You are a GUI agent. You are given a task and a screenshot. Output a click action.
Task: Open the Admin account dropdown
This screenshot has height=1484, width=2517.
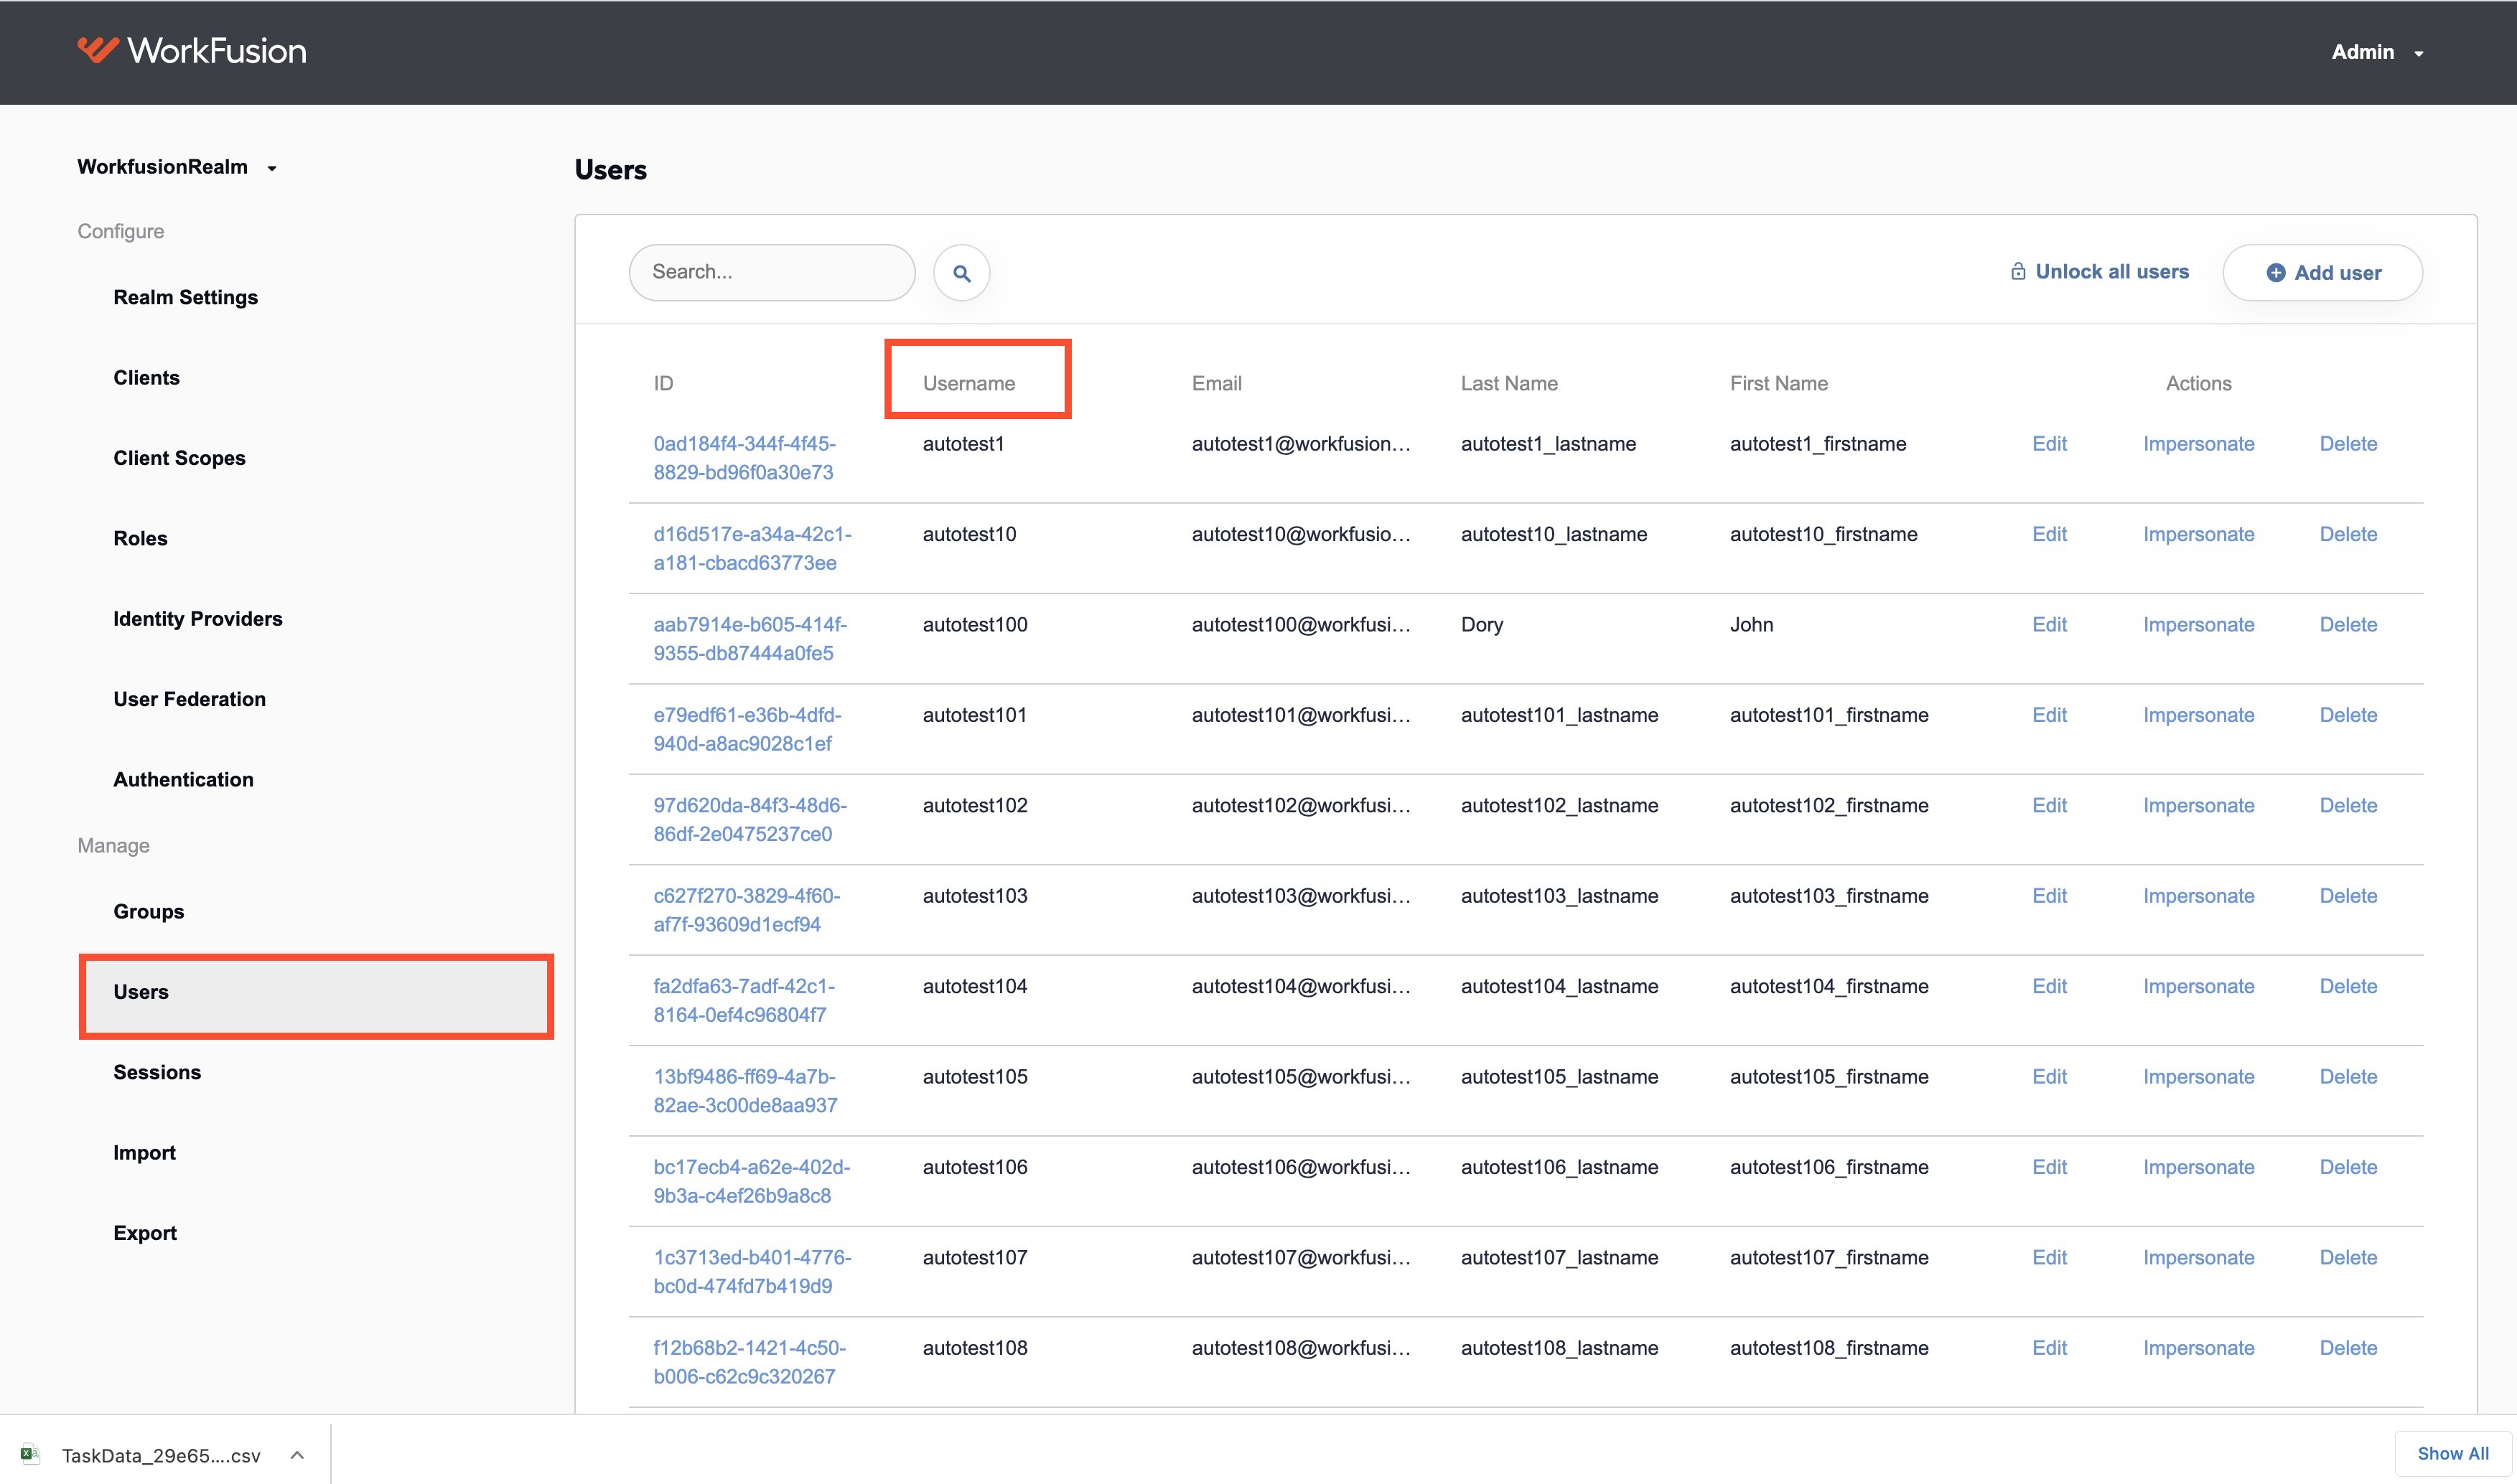point(2378,52)
